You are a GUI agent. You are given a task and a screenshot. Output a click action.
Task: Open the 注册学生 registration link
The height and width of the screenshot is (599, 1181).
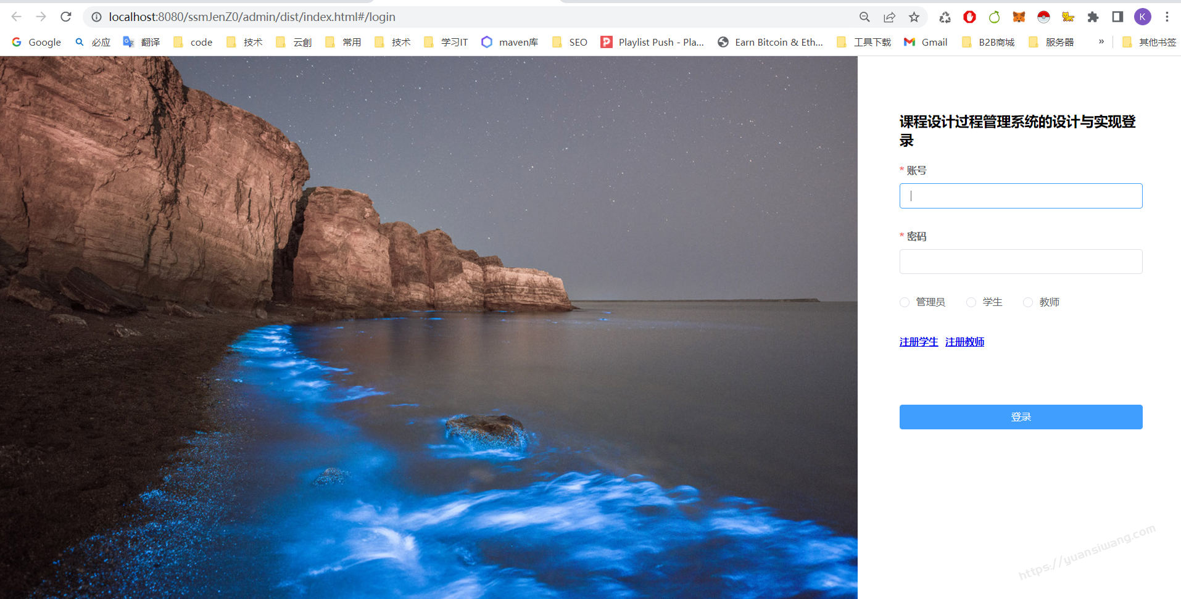tap(919, 342)
